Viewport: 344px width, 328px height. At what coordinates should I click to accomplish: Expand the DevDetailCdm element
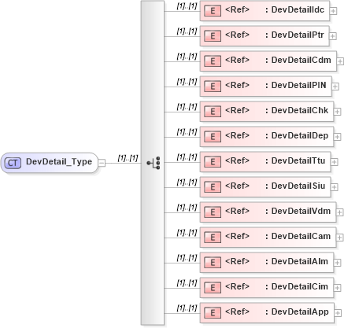[340, 61]
